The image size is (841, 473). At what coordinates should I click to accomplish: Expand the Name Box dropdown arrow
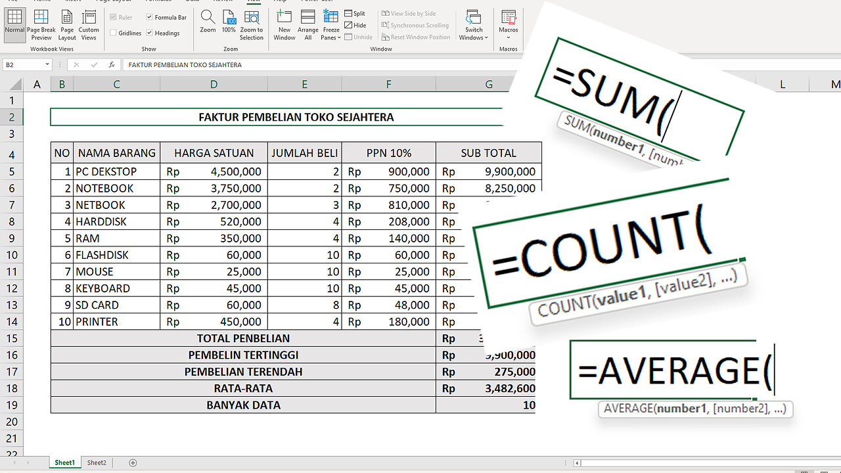tap(47, 65)
